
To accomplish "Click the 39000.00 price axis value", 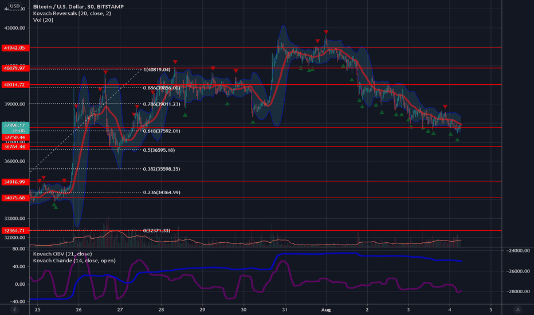I will pos(15,104).
